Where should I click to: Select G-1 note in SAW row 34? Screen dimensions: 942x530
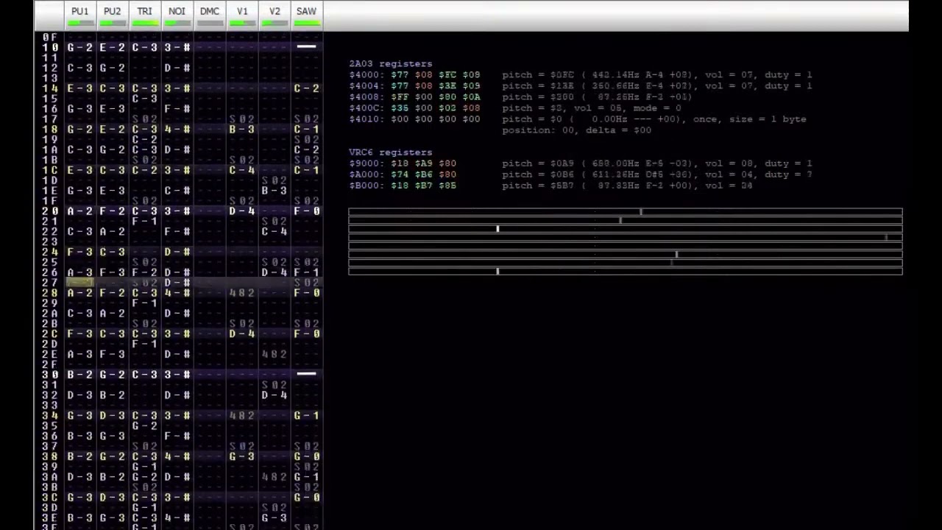307,416
